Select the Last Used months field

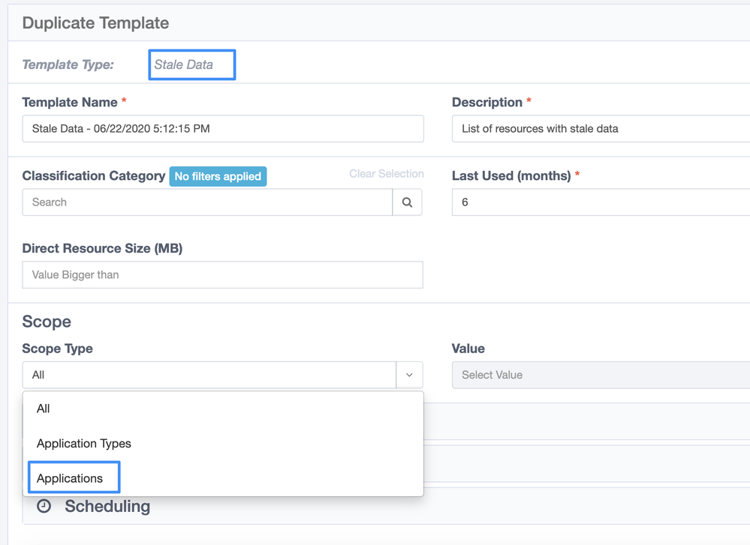[600, 202]
